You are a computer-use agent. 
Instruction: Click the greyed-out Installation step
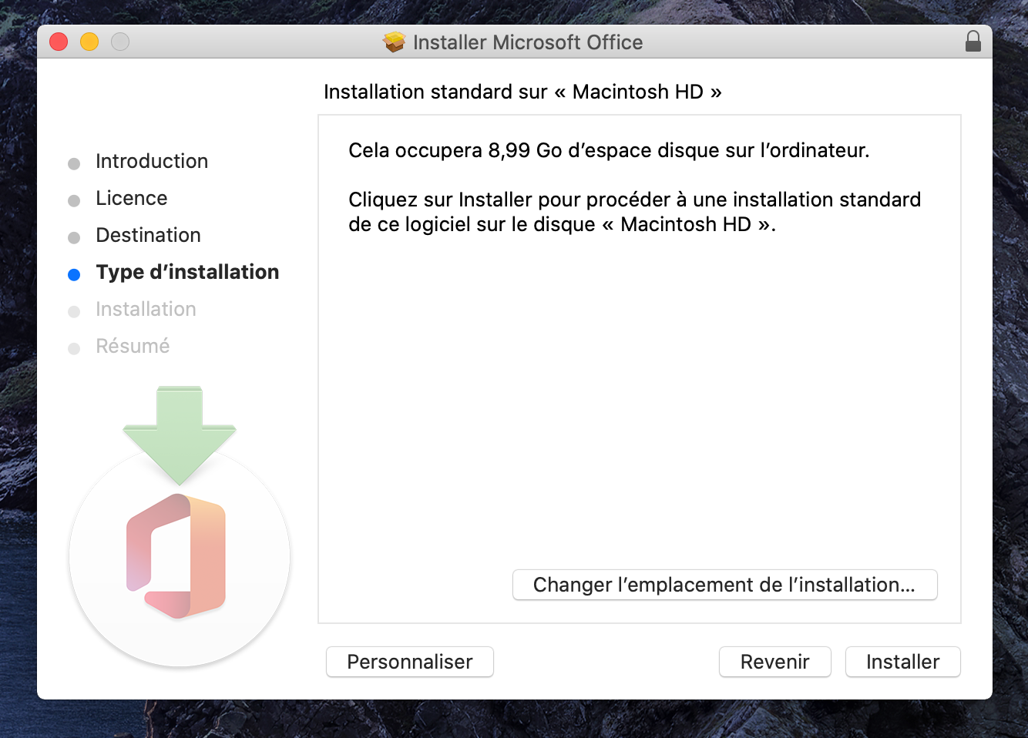(146, 309)
